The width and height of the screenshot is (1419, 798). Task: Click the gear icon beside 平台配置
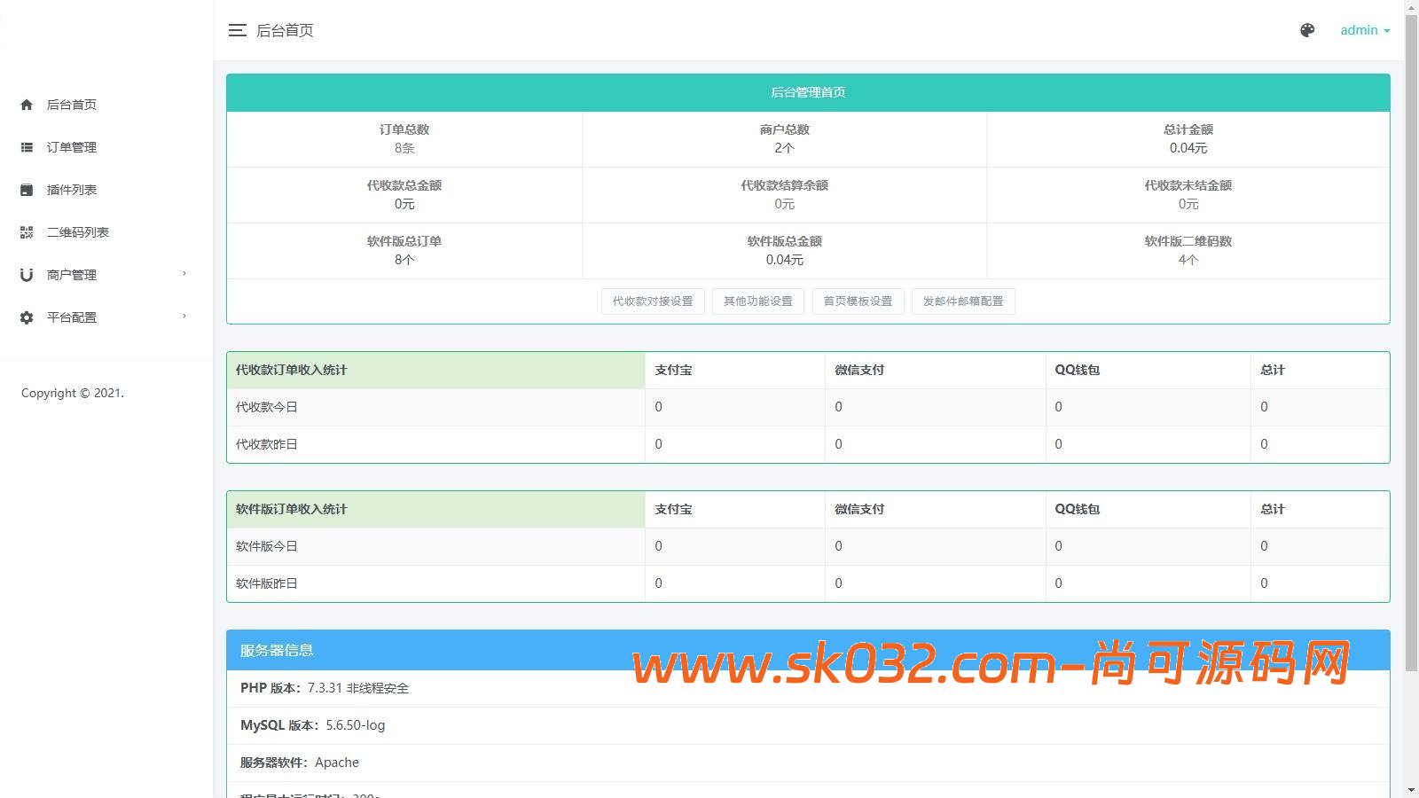27,317
